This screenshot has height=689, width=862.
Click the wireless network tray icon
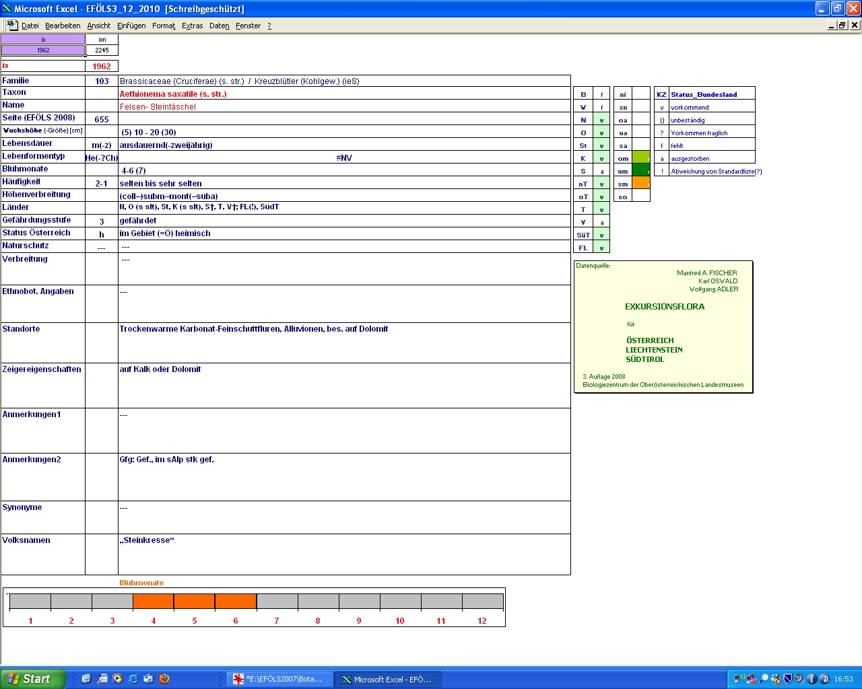tap(739, 679)
